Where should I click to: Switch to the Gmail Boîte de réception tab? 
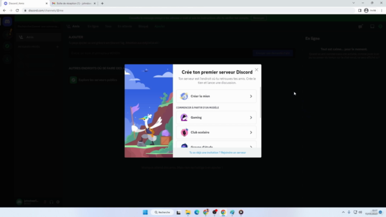(73, 4)
